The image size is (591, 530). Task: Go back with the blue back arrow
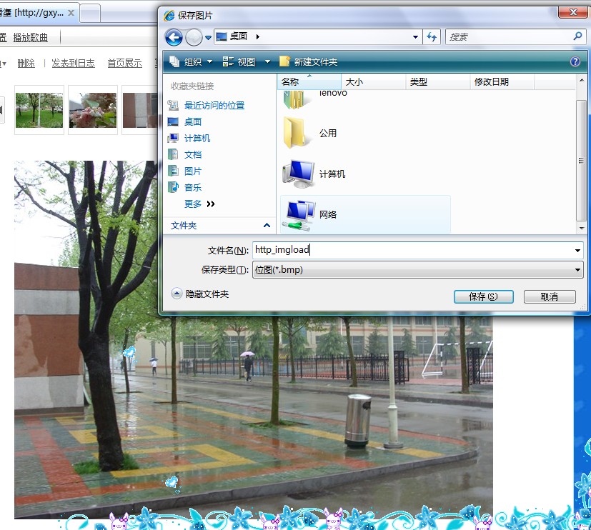(174, 37)
